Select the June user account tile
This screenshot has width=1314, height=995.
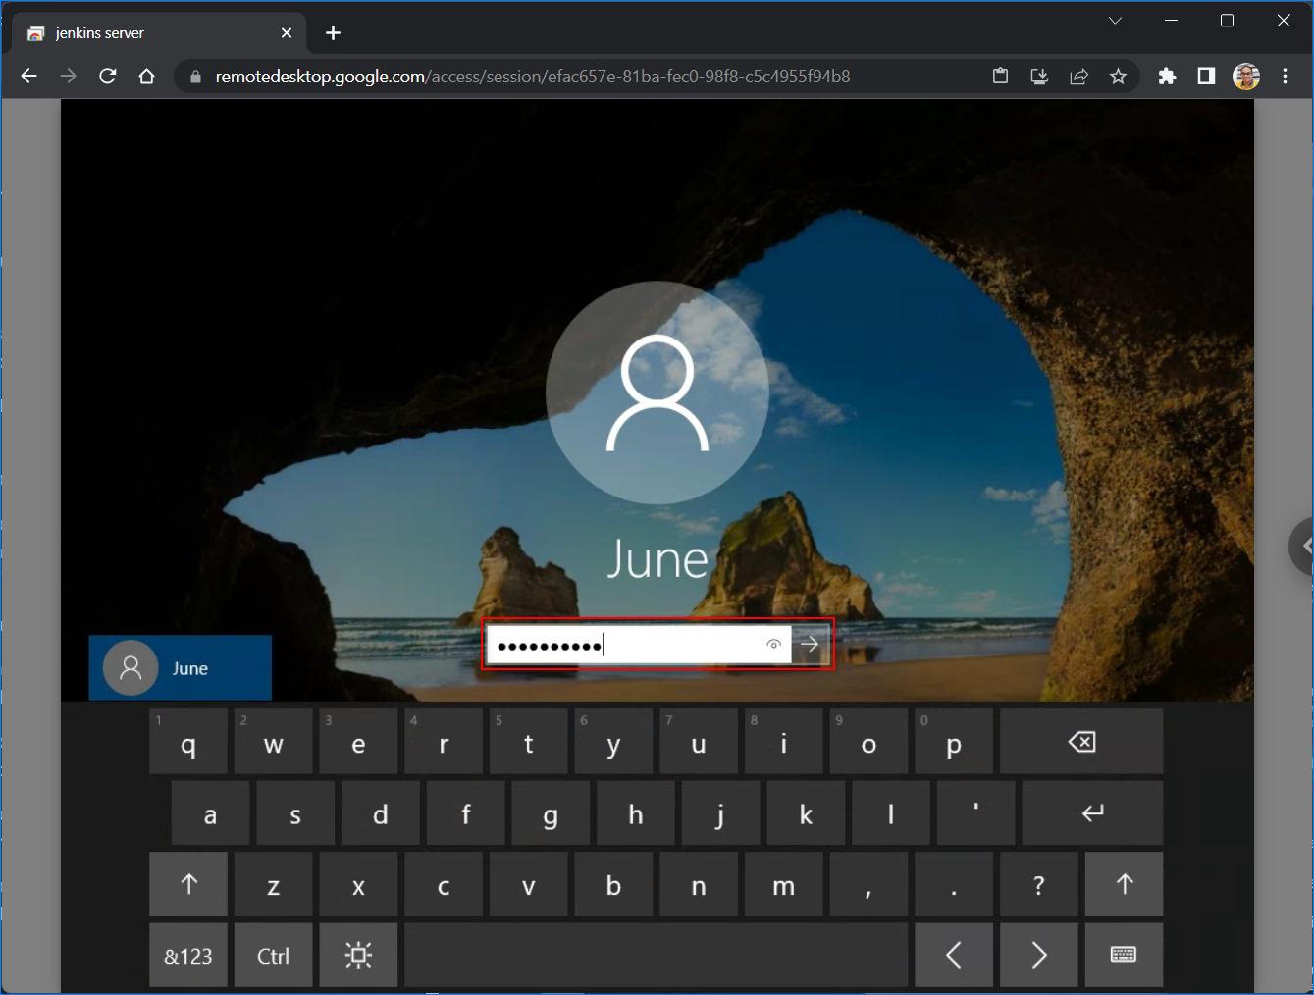181,668
